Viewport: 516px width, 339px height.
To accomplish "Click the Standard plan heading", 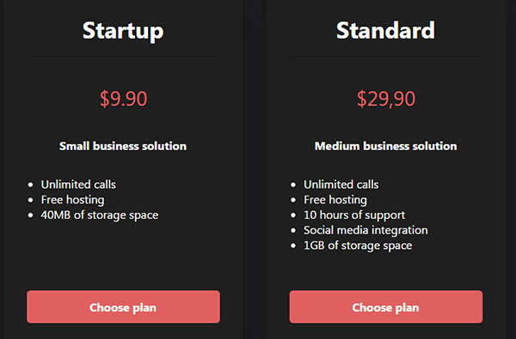I will tap(385, 30).
